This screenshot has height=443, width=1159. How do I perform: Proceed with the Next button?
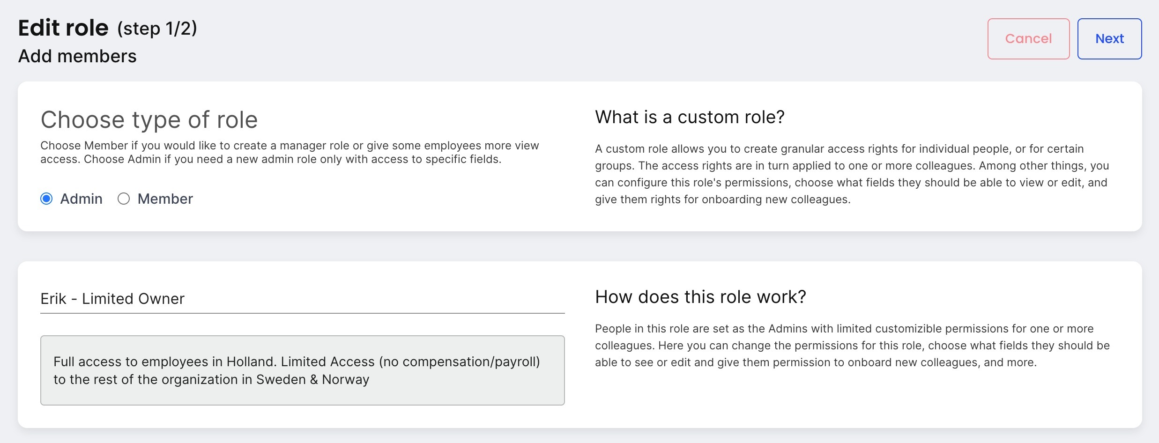click(x=1109, y=39)
